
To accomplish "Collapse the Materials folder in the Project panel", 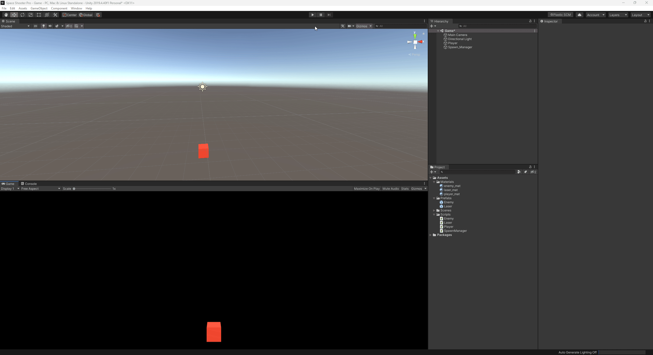I will click(x=434, y=182).
